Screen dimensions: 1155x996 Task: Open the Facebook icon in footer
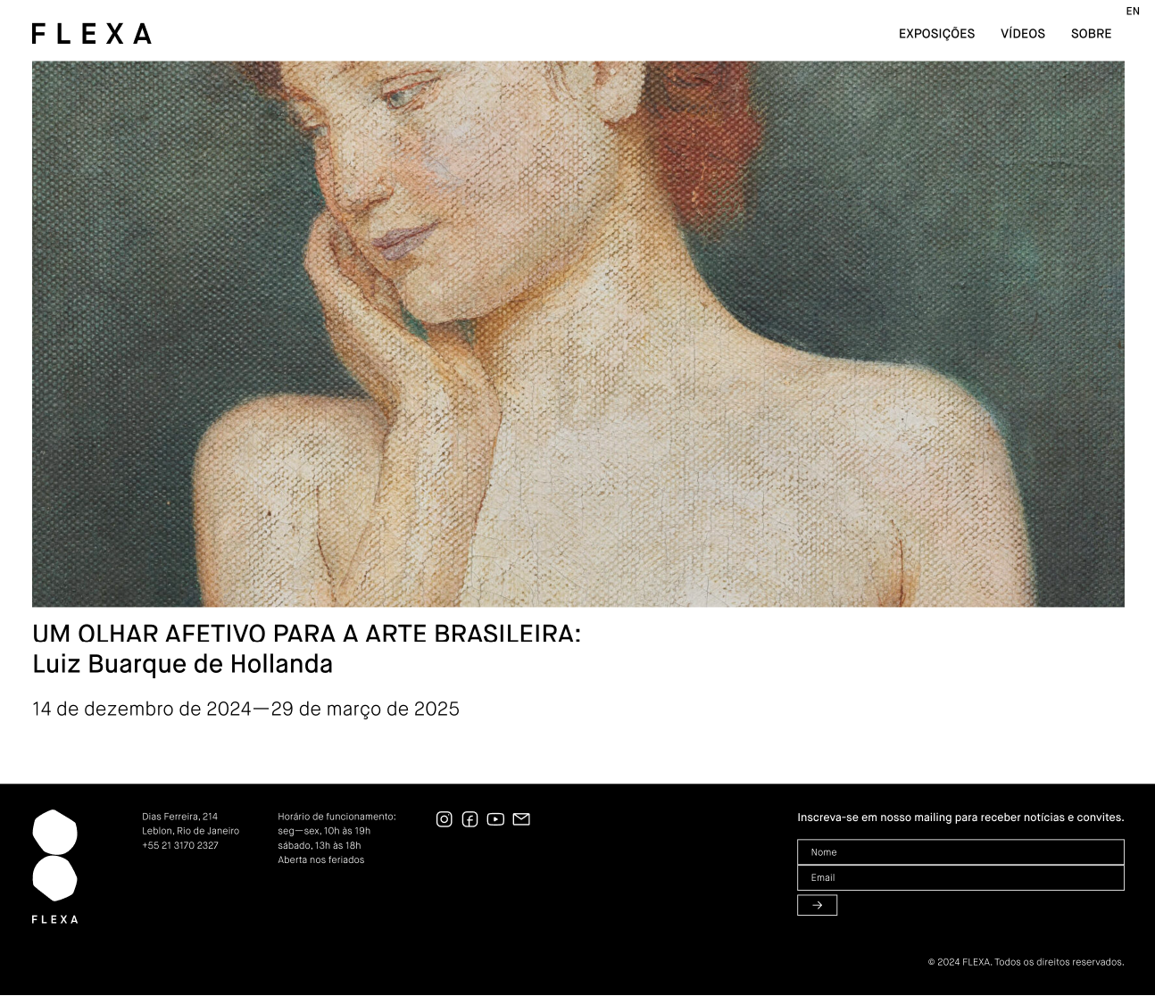(x=469, y=819)
